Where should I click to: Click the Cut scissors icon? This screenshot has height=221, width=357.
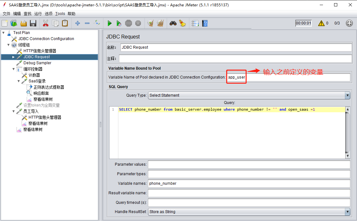pyautogui.click(x=46, y=23)
